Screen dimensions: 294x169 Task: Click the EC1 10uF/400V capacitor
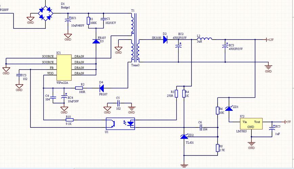coord(68,21)
